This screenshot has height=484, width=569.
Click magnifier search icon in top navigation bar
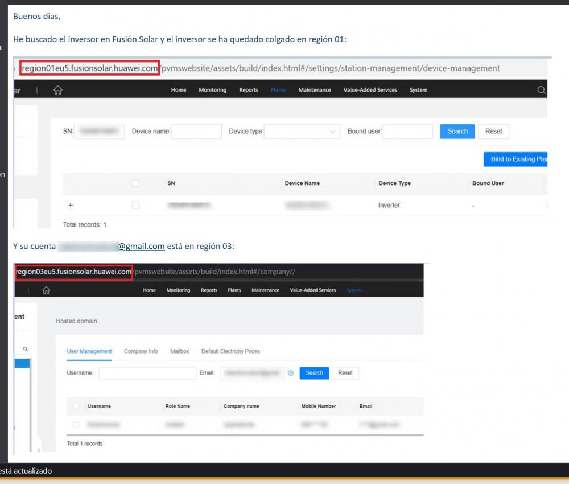click(541, 90)
